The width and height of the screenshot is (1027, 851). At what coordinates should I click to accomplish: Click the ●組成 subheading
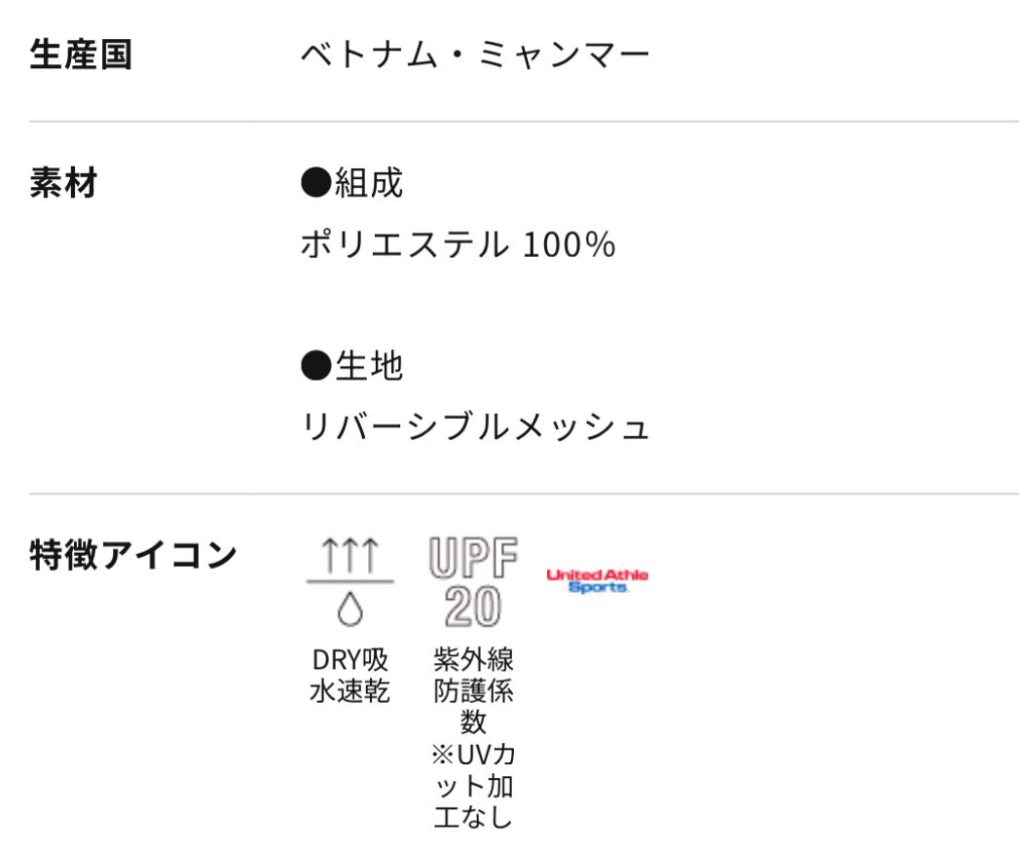tap(352, 183)
